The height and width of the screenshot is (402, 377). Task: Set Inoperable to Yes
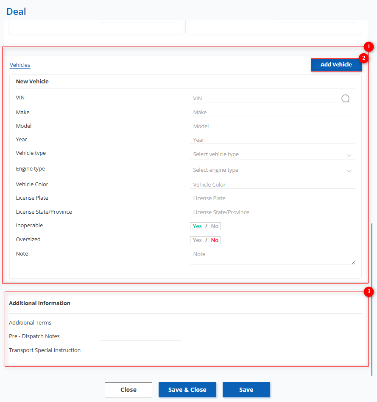click(197, 226)
